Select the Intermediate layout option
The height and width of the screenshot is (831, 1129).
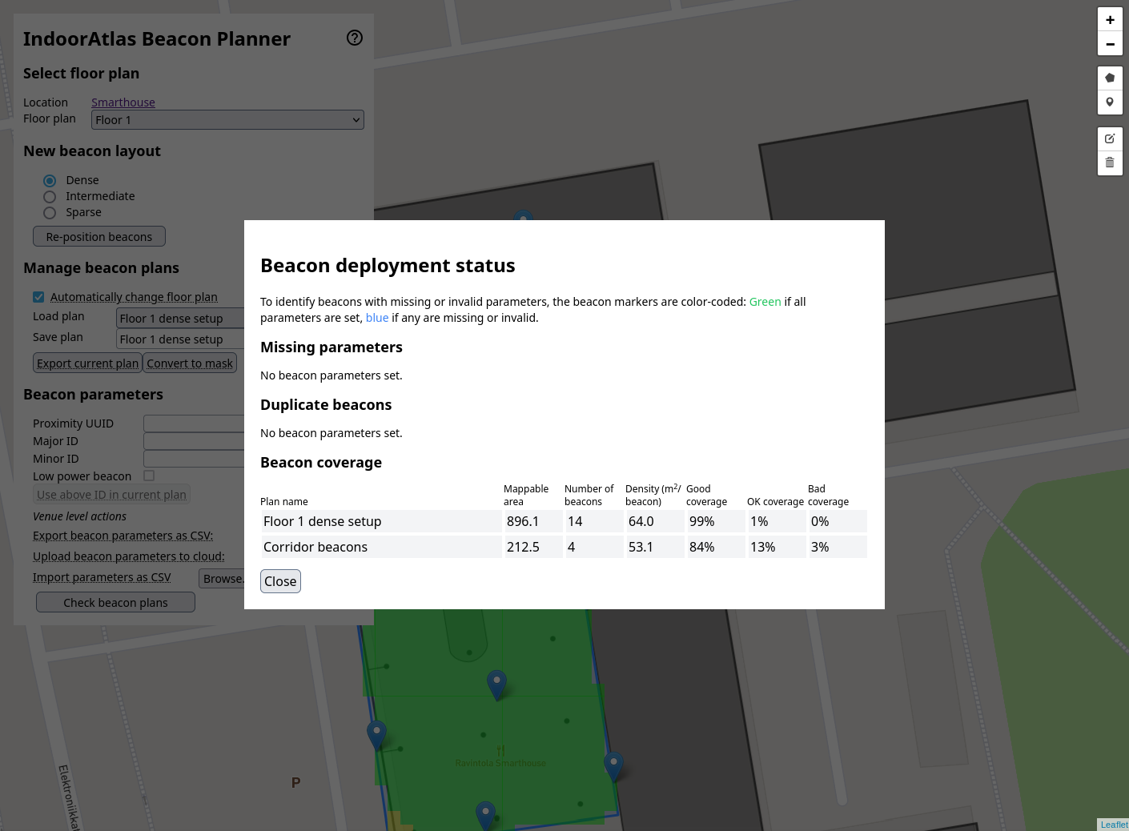pos(50,197)
